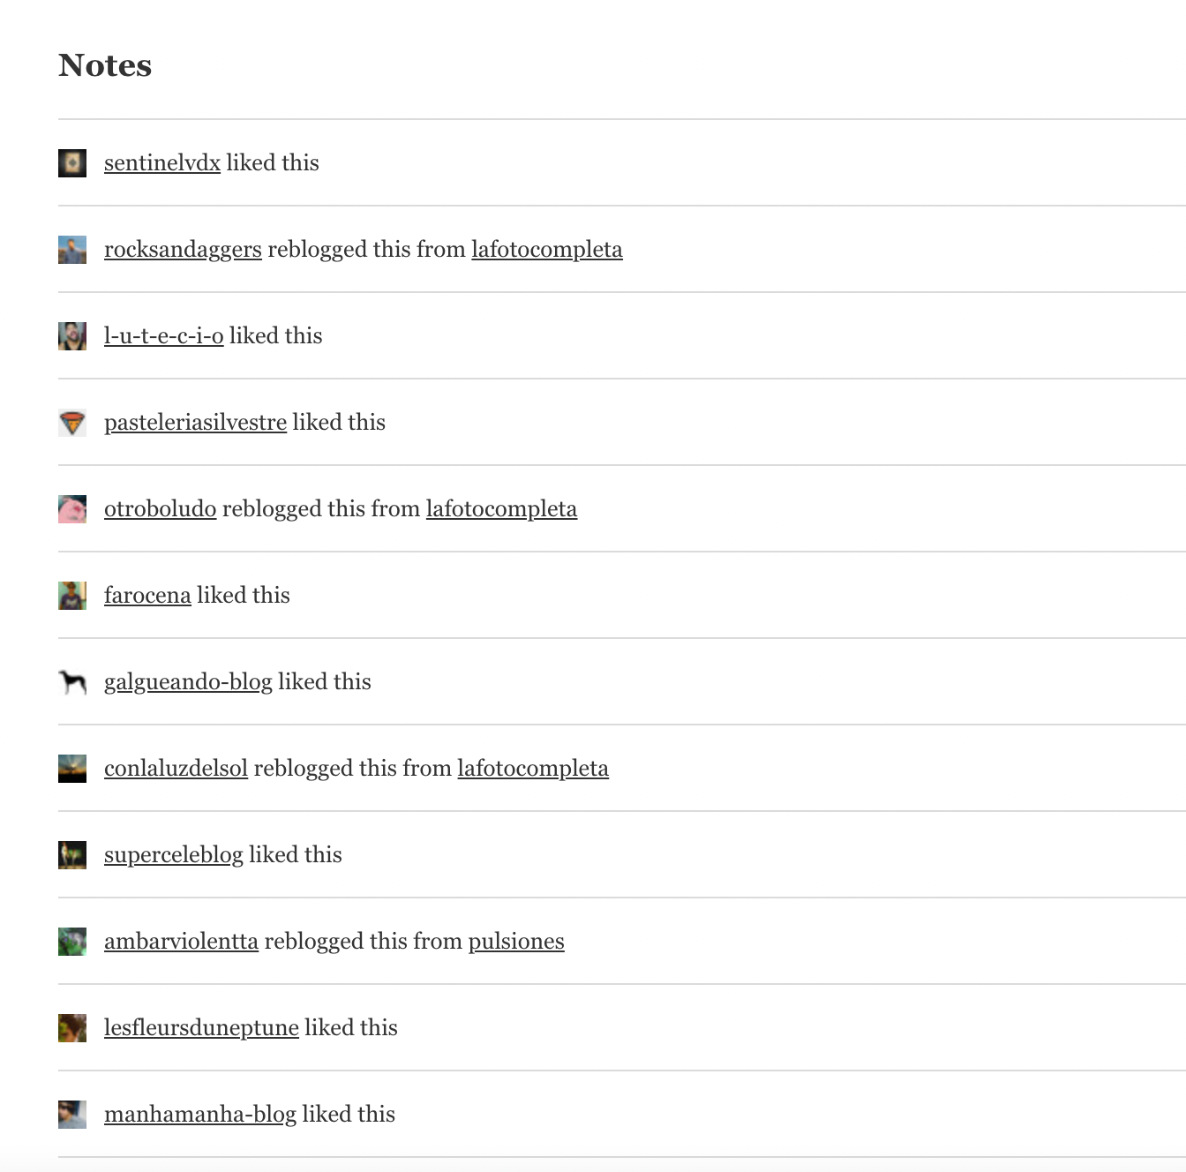Go to pasteleriasilvestre's blog
Image resolution: width=1186 pixels, height=1172 pixels.
(x=195, y=423)
